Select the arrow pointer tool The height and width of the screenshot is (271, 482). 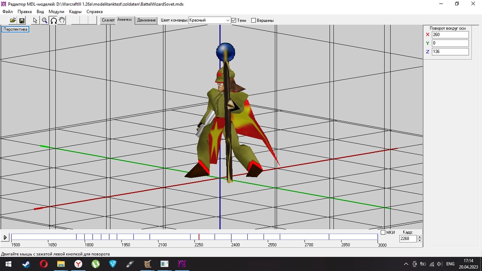pos(35,20)
